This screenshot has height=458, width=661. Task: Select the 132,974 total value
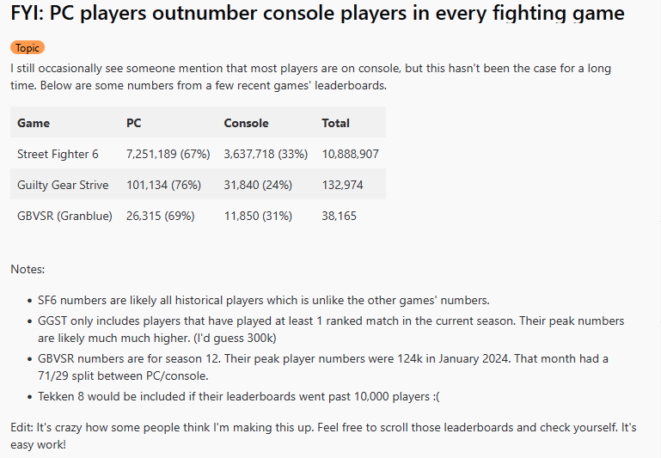pos(342,185)
